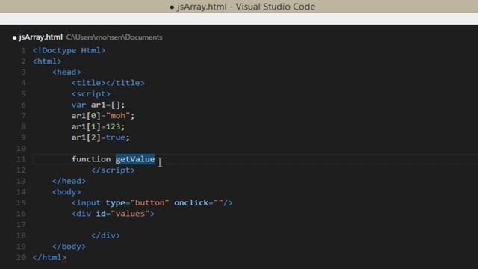Image resolution: width=478 pixels, height=269 pixels.
Task: Click line number 10 in the gutter
Action: [x=21, y=149]
